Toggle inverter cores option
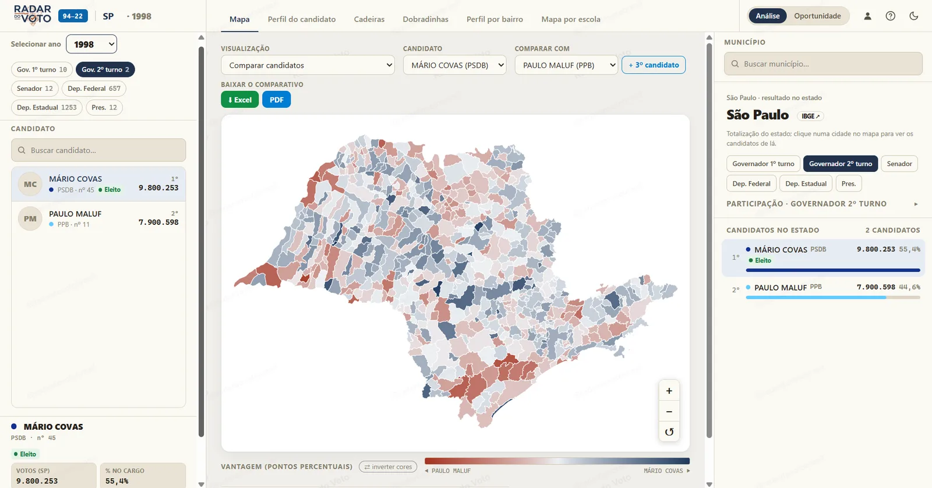Image resolution: width=932 pixels, height=488 pixels. point(388,466)
